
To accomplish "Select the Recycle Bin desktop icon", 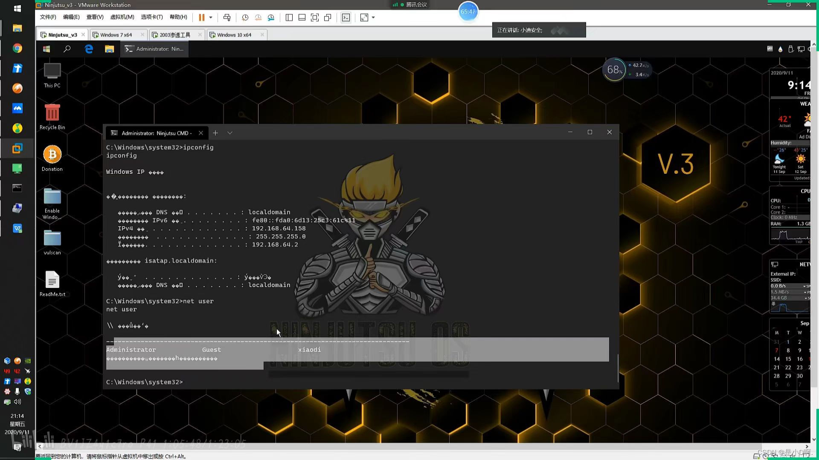I will [x=52, y=117].
